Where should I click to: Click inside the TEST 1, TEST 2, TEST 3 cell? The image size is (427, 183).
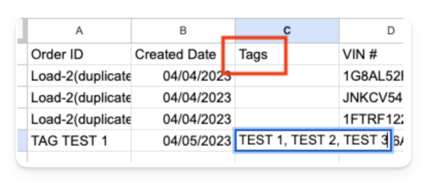point(313,140)
